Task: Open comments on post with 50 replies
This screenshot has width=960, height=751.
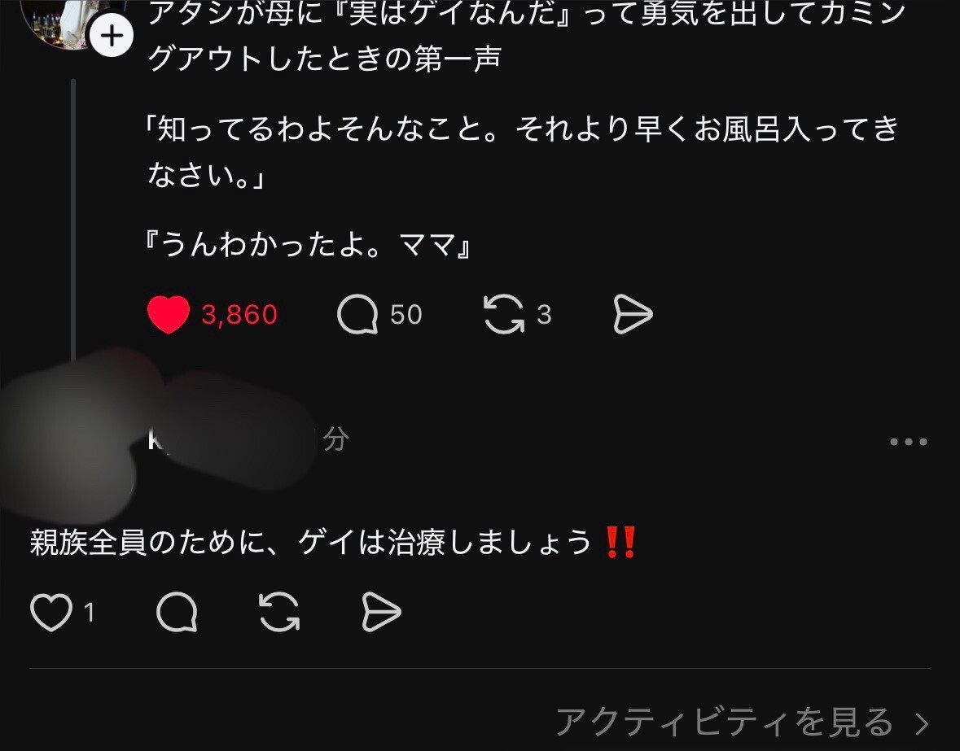Action: tap(357, 314)
